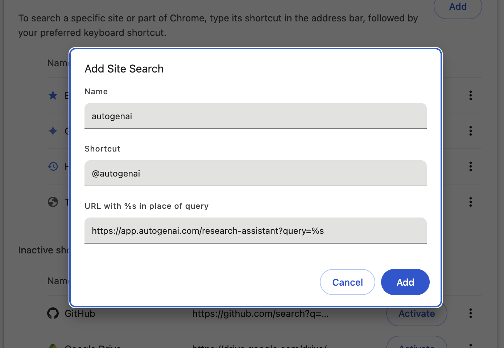This screenshot has width=504, height=348.
Task: Click the 'URL with %s in place of query' label
Action: pos(146,206)
